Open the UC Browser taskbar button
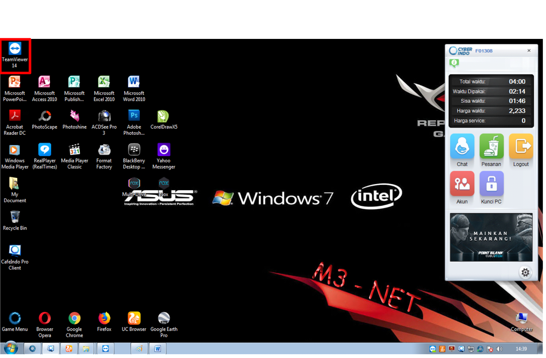 [x=69, y=348]
